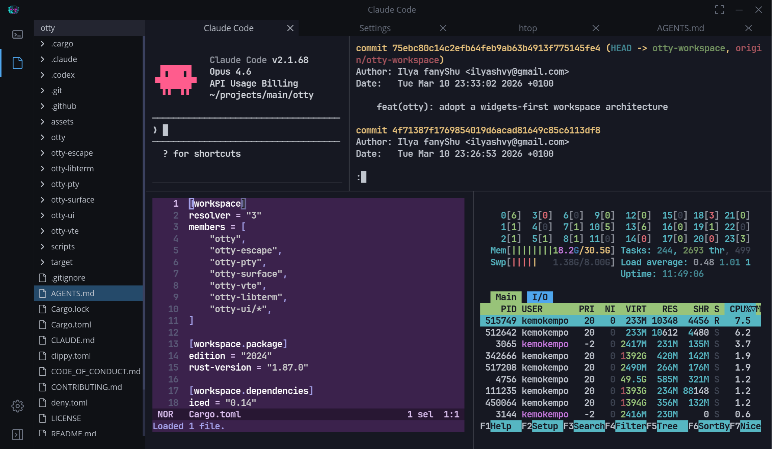The image size is (772, 449).
Task: Click F3 Search in htop footer
Action: pyautogui.click(x=584, y=426)
